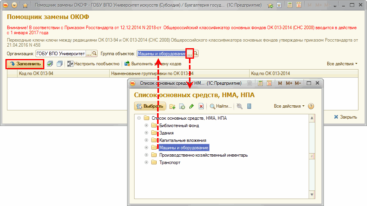Open calculator icon in main title bar
Viewport: 367px width, 206px height.
(290, 6)
